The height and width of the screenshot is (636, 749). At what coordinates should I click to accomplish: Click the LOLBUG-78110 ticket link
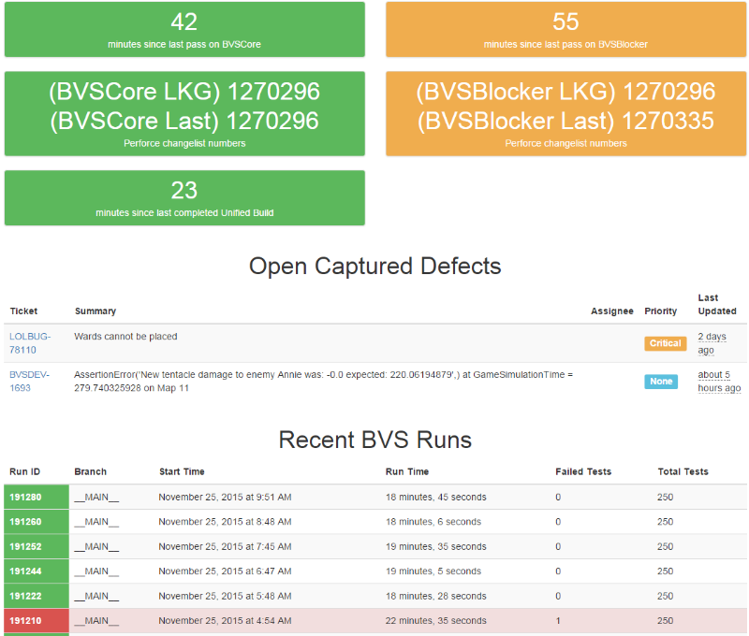pos(30,342)
